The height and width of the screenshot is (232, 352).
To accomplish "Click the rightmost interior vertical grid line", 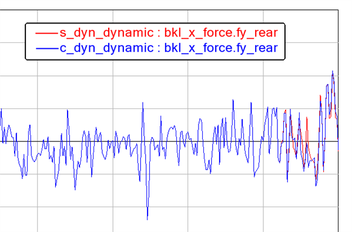I will pyautogui.click(x=263, y=121).
